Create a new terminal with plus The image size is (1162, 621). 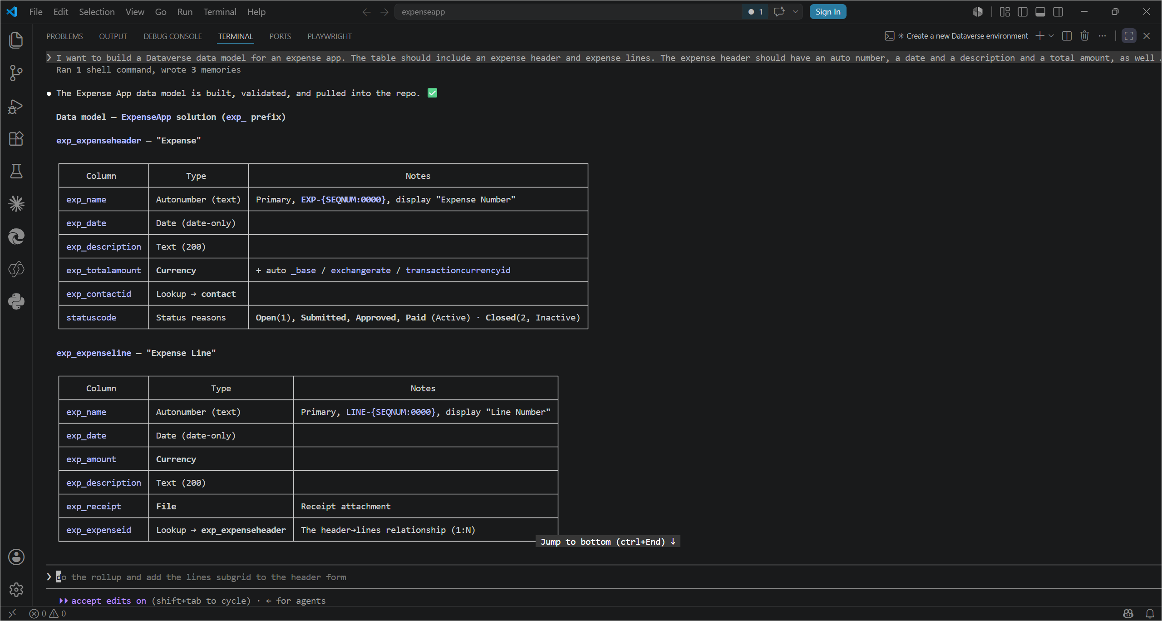click(x=1039, y=36)
